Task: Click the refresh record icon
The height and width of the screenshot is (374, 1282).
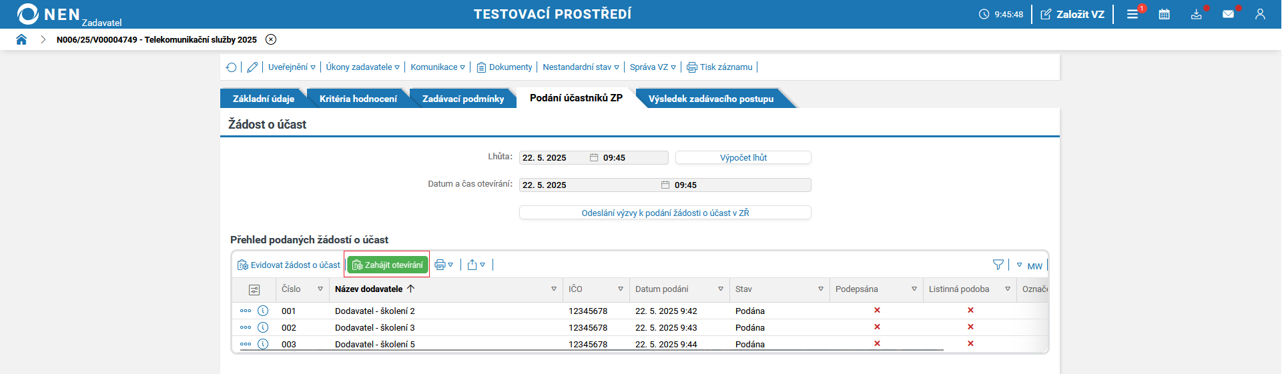Action: pos(231,67)
